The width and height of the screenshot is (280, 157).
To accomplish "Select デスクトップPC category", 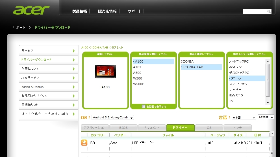I will 239,73.
